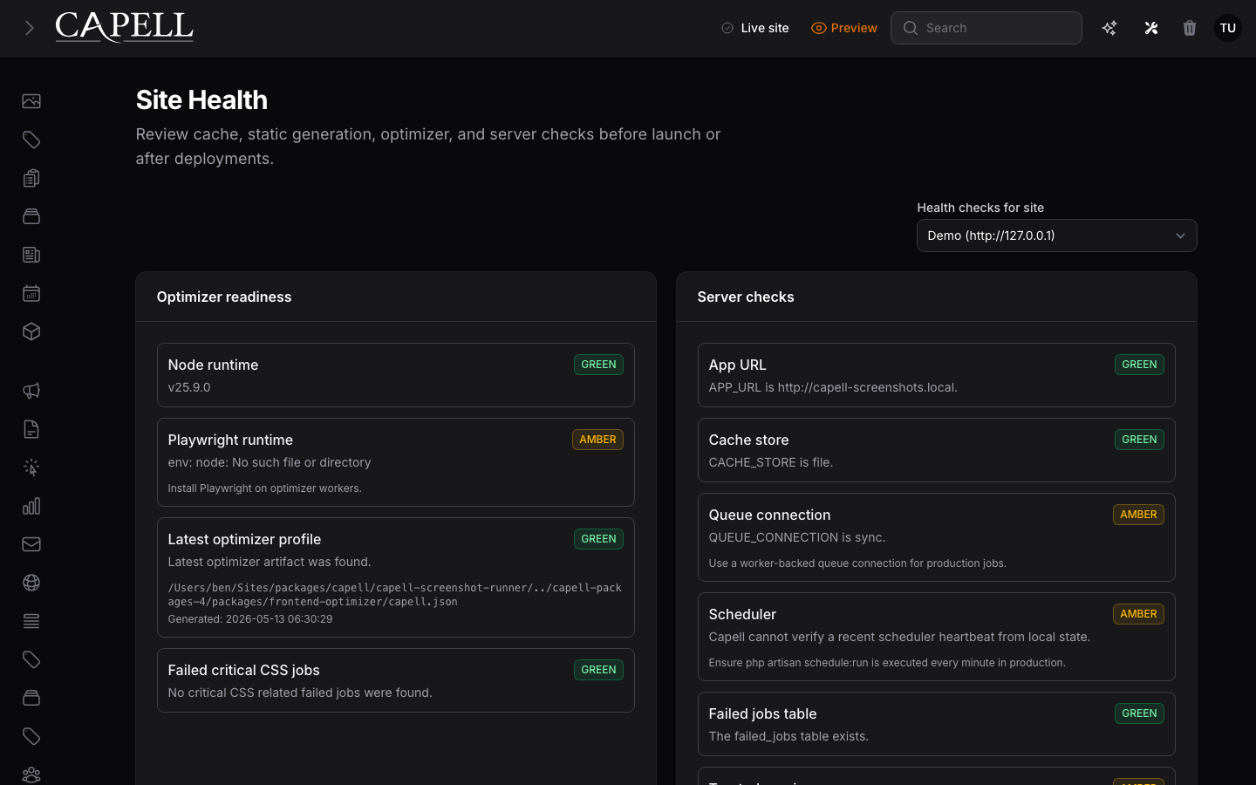Select the cursor-click icon in the sidebar
This screenshot has width=1256, height=785.
click(31, 468)
